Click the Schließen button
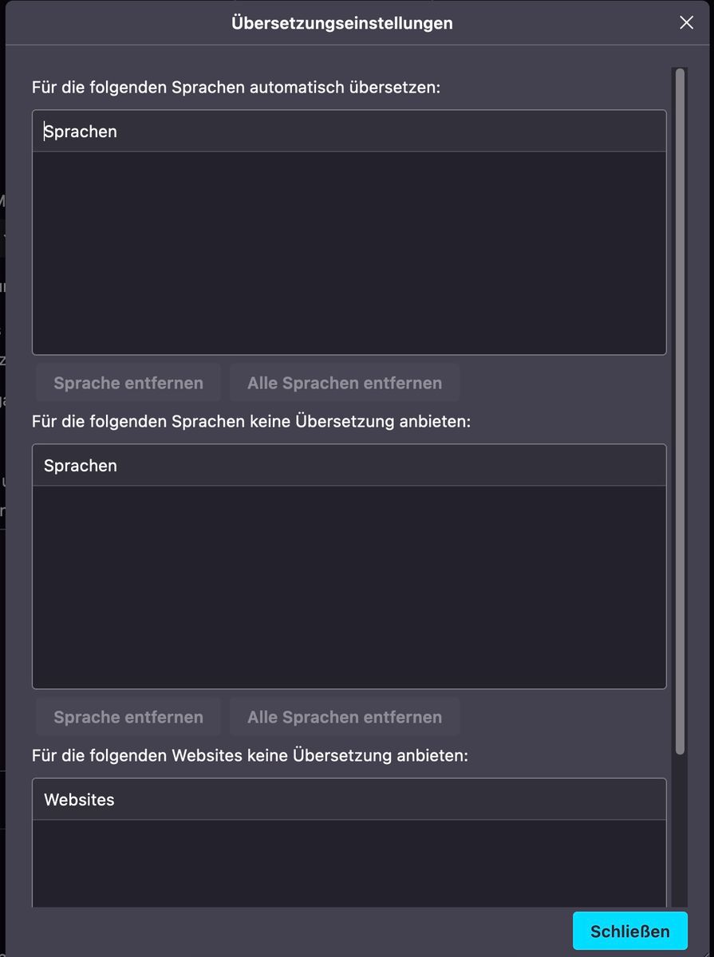The height and width of the screenshot is (957, 714). [x=629, y=931]
